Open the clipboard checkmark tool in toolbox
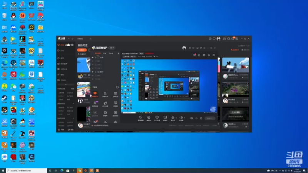Viewport: 308px width, 173px height. click(115, 94)
